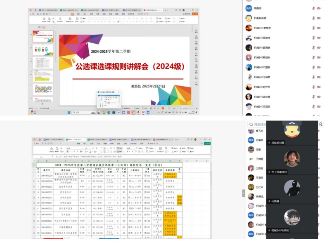Toggle the microphone icon for 机电系肖璐
Image resolution: width=332 pixels, height=245 pixels.
coord(313,18)
